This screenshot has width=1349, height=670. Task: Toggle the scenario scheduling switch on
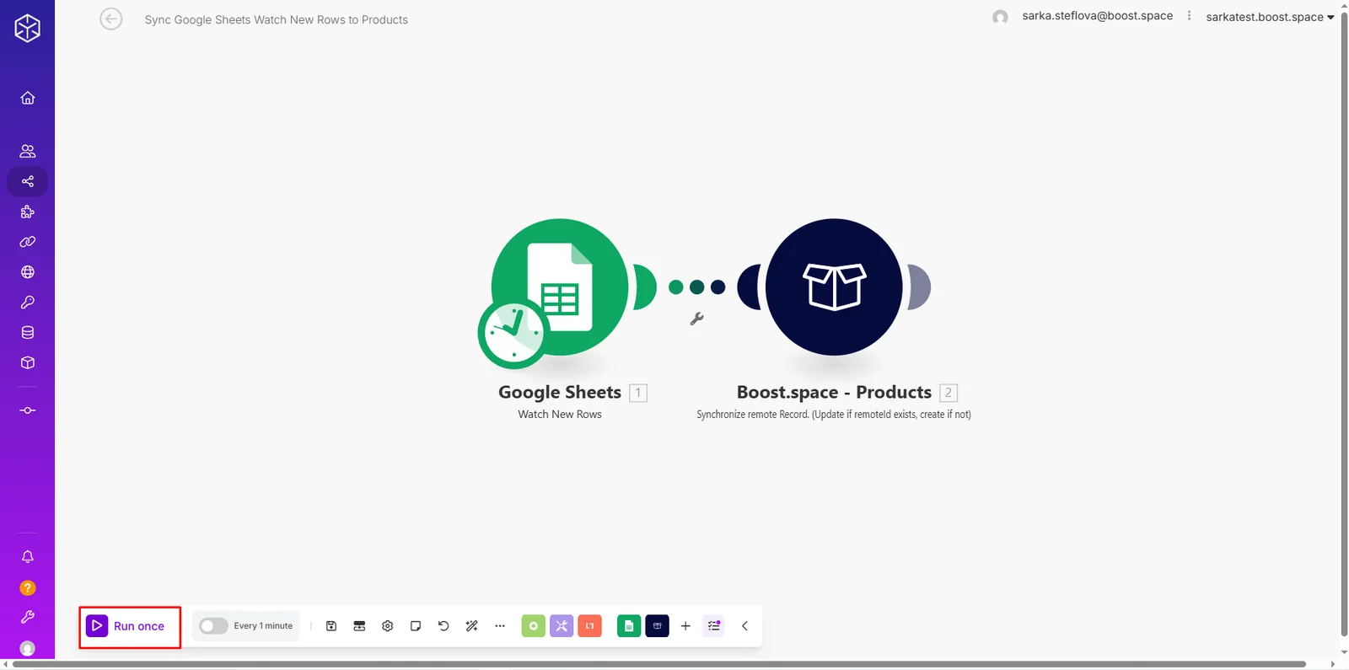pyautogui.click(x=213, y=626)
